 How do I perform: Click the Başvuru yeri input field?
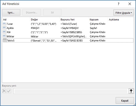click(x=71, y=91)
